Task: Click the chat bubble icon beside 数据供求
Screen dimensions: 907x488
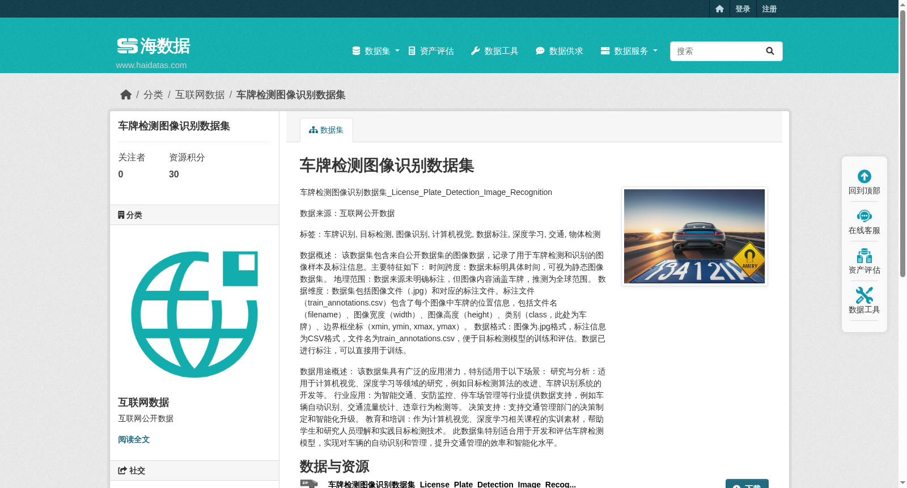Action: (x=540, y=51)
